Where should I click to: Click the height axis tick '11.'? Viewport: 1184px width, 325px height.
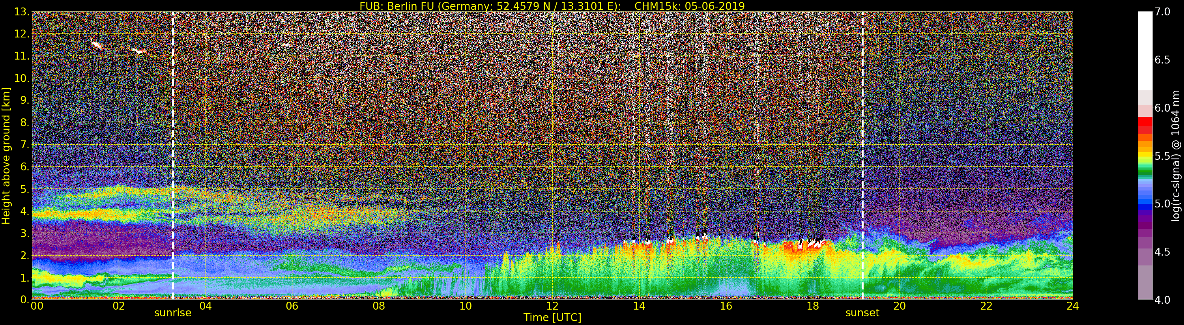tap(22, 56)
